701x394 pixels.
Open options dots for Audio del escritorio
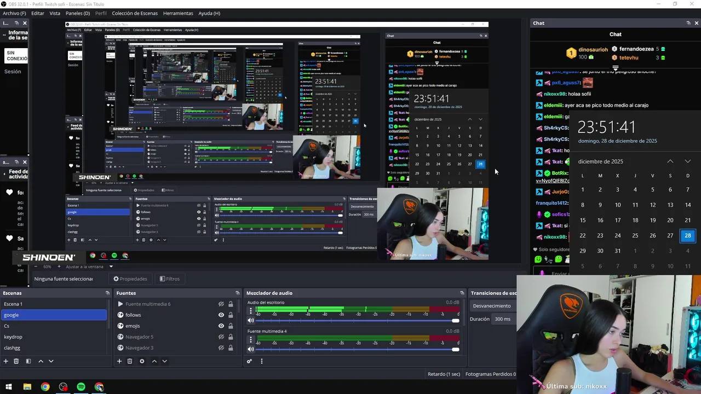251,311
